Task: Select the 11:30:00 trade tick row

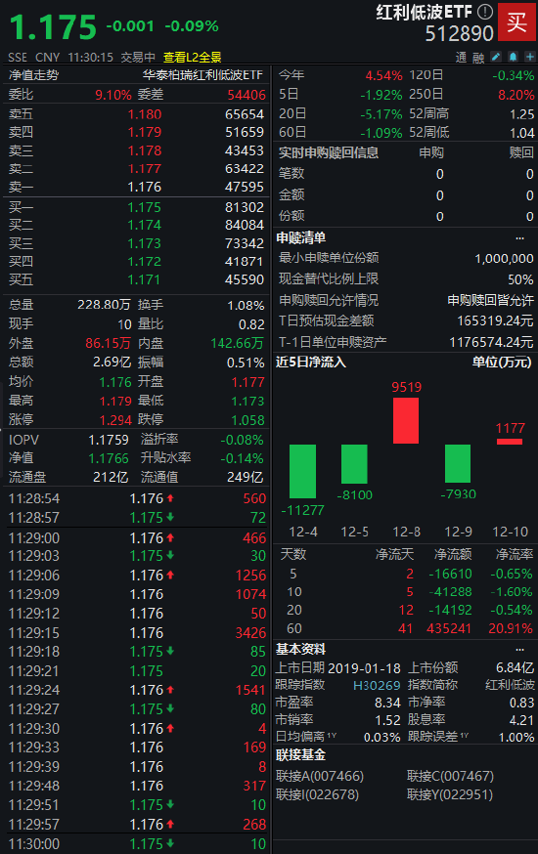Action: pyautogui.click(x=137, y=844)
